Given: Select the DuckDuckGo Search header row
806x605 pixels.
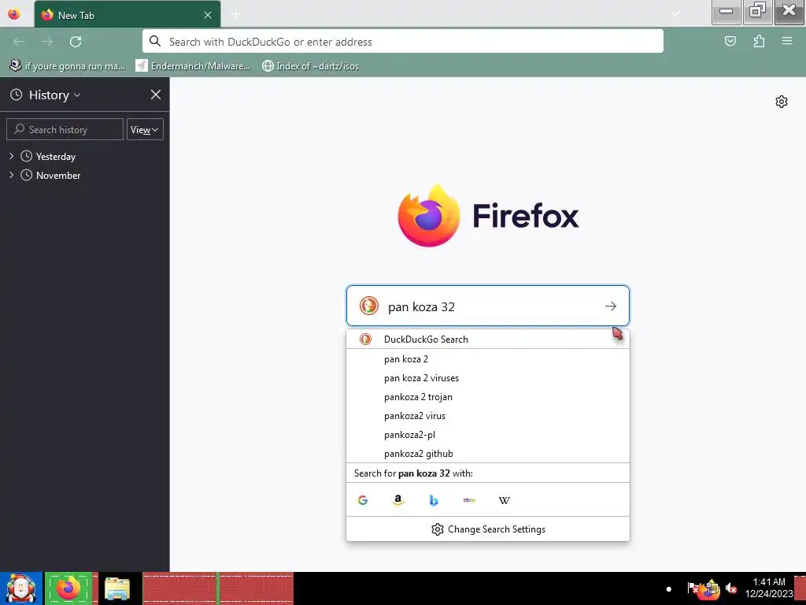Looking at the screenshot, I should pos(488,339).
